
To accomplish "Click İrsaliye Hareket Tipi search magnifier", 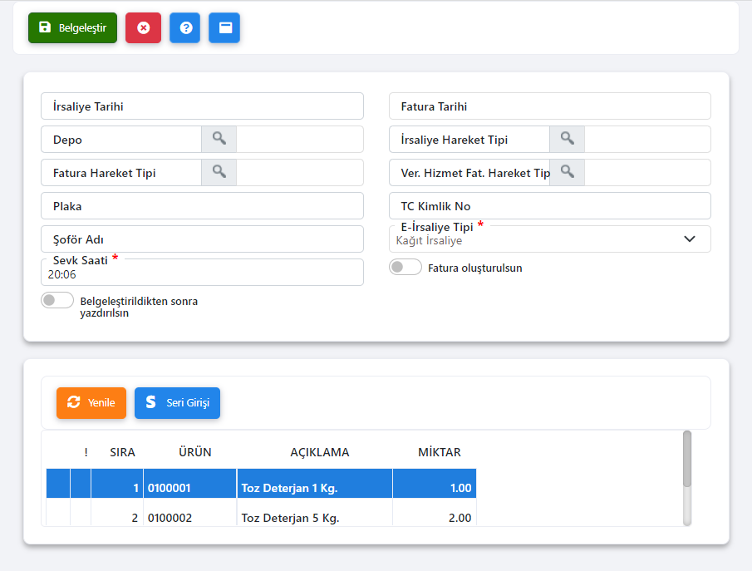I will pos(567,139).
